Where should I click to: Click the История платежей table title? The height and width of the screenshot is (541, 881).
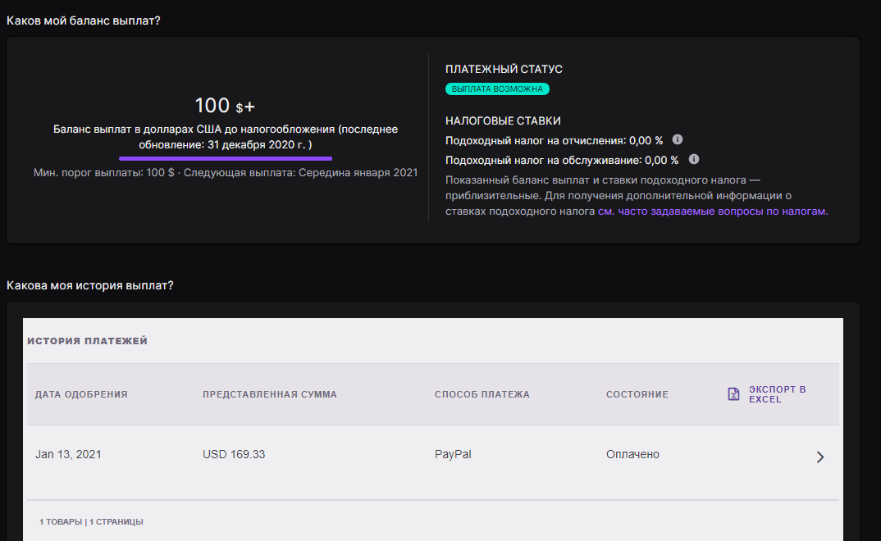87,341
